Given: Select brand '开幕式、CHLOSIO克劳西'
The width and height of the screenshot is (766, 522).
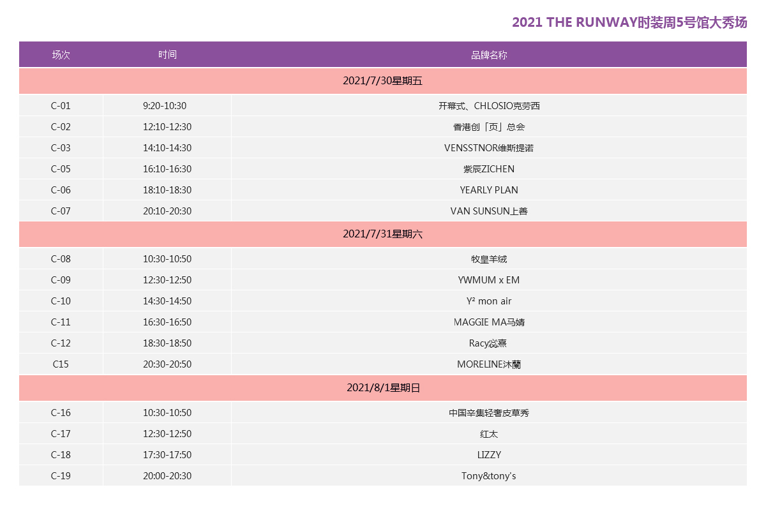Looking at the screenshot, I should tap(489, 106).
